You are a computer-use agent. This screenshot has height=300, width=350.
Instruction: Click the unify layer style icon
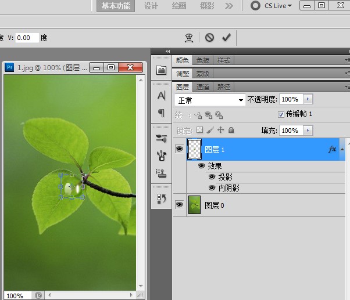(219, 115)
